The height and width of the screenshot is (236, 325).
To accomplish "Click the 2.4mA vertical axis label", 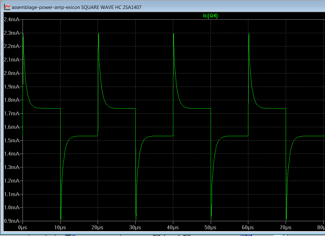I will coord(12,19).
